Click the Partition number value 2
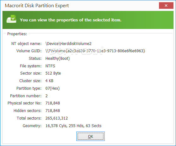This screenshot has height=146, width=176. pos(46,96)
